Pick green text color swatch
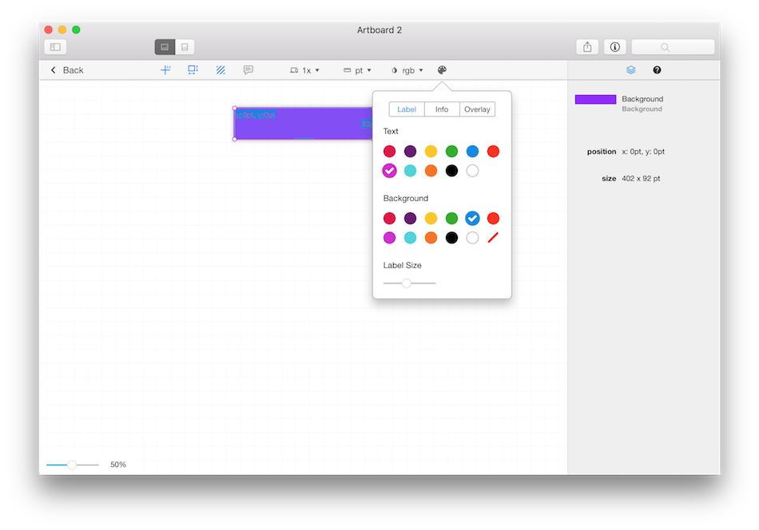 pyautogui.click(x=451, y=152)
